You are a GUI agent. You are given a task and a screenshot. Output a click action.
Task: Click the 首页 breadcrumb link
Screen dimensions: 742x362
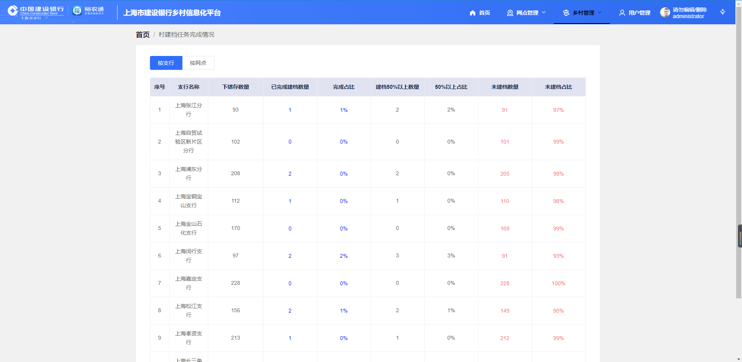(x=143, y=35)
